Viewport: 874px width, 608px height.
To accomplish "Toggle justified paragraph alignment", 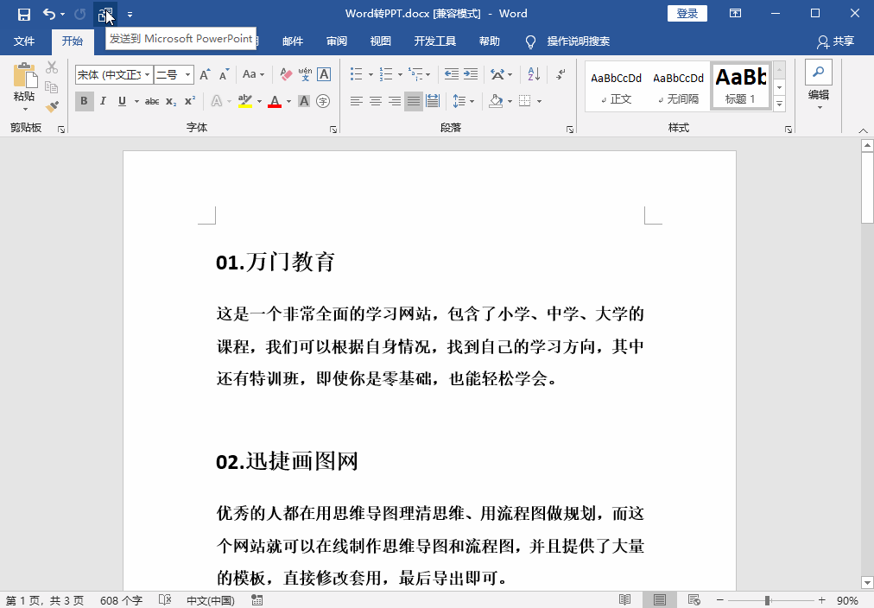I will 414,101.
